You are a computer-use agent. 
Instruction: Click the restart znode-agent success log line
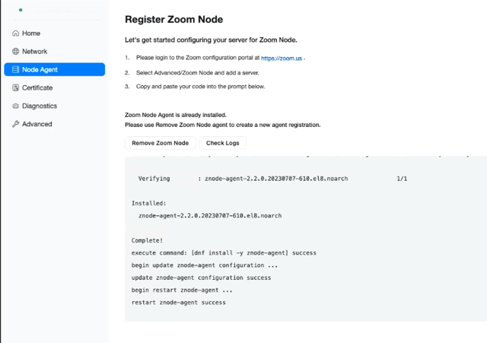[179, 303]
